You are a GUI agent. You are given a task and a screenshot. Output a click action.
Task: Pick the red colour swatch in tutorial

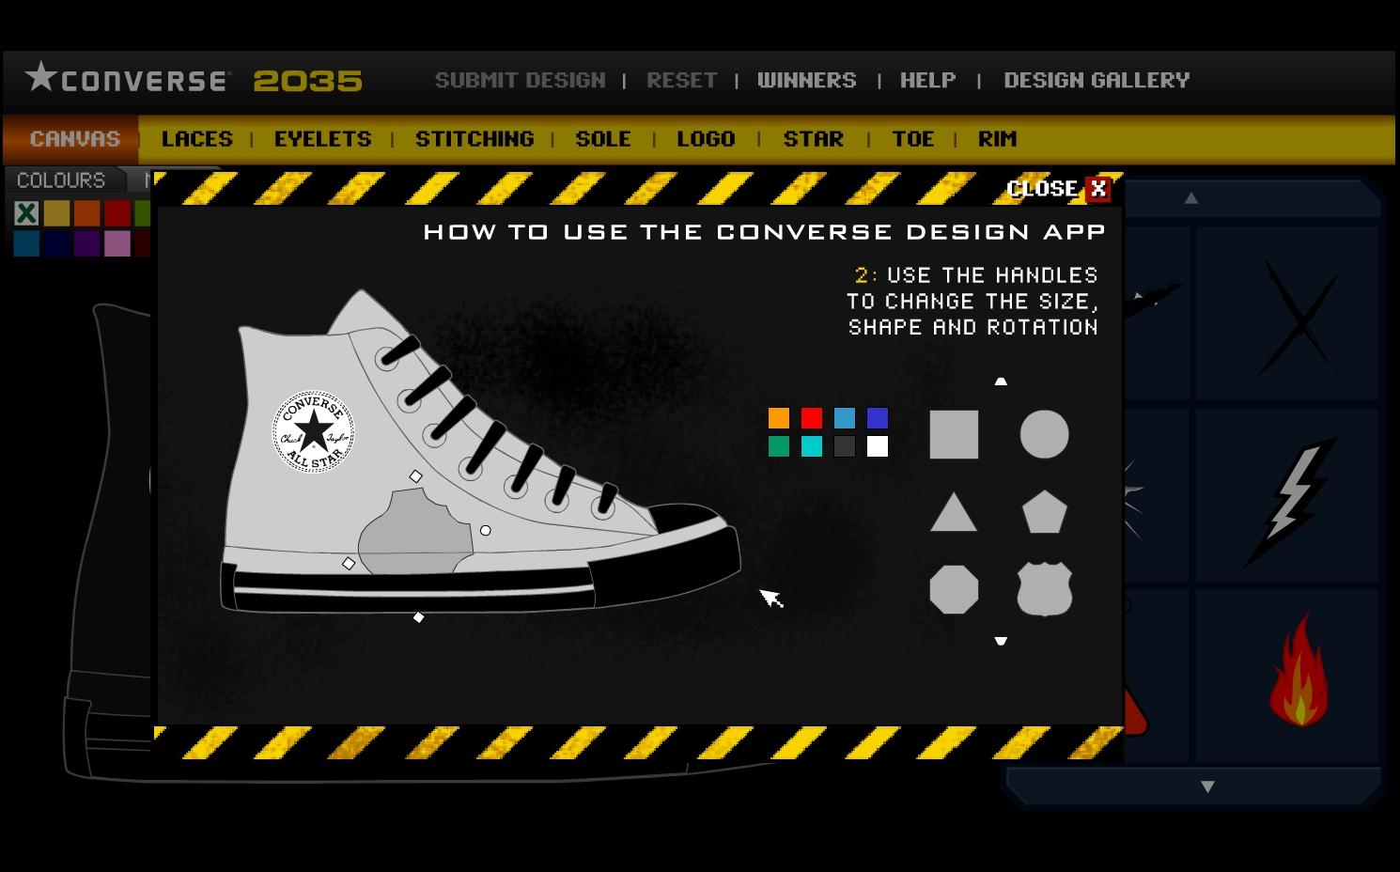pyautogui.click(x=812, y=418)
